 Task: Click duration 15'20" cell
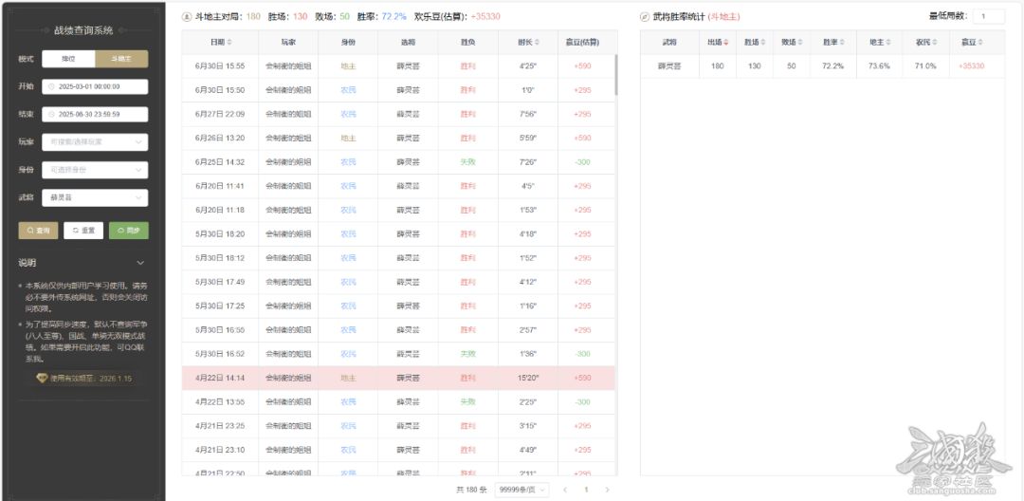(529, 379)
